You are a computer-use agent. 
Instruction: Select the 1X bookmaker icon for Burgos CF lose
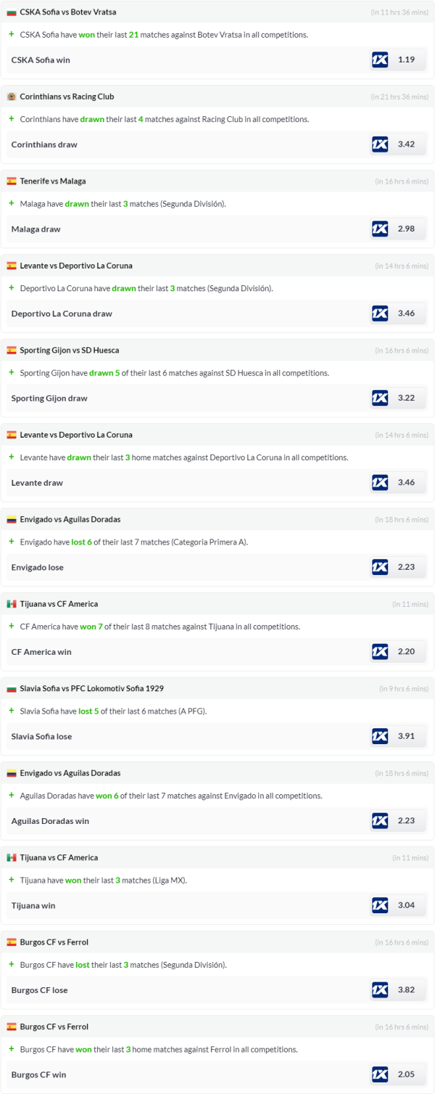point(380,989)
